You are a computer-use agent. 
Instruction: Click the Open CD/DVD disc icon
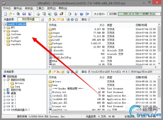pyautogui.click(x=18, y=14)
